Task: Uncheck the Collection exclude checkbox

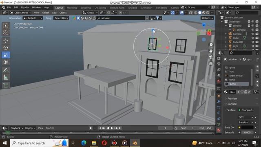Action: (249, 22)
